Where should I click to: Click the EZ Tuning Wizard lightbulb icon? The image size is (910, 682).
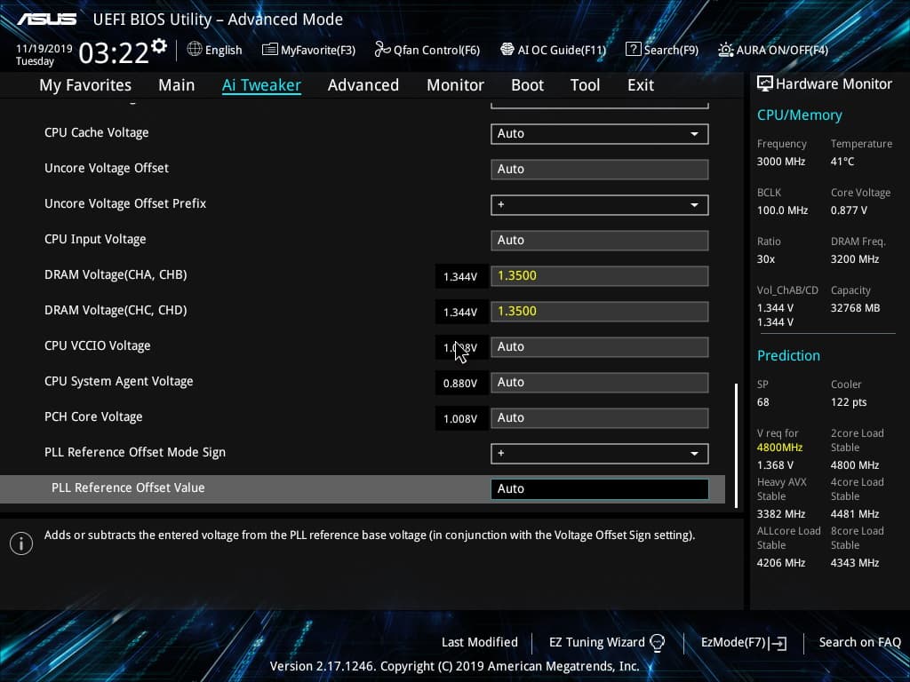point(657,643)
